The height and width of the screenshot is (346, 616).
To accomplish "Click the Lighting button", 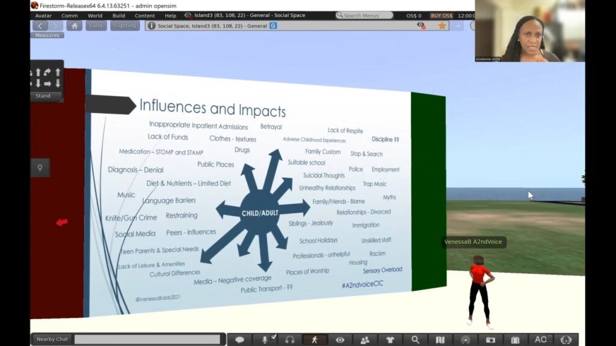I will tap(125, 26).
